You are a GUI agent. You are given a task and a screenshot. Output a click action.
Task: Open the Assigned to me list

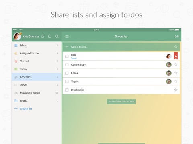click(x=37, y=53)
